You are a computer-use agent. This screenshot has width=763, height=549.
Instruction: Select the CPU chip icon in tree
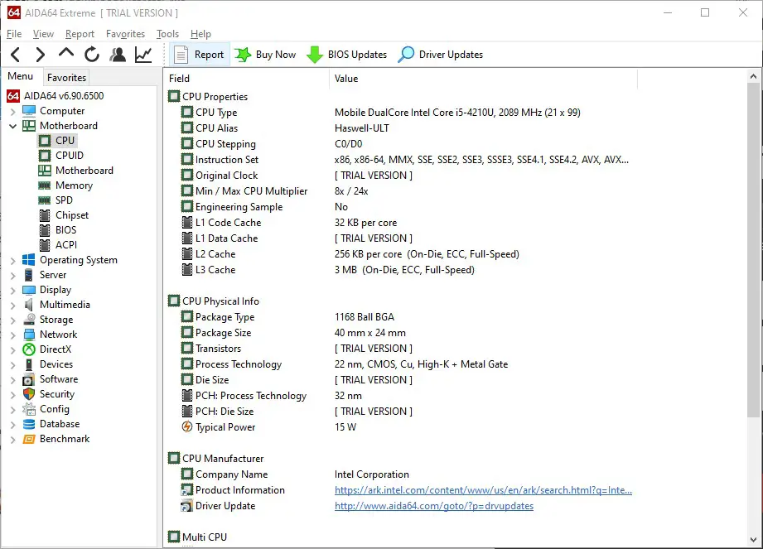[44, 141]
